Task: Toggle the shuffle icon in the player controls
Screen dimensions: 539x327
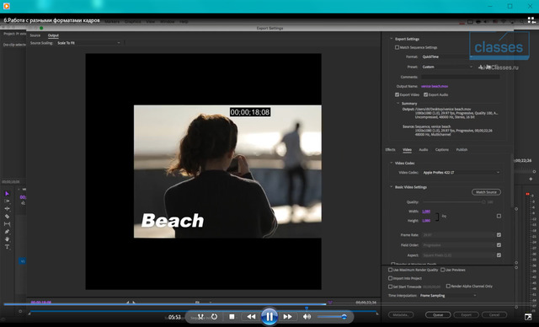Action: 200,316
